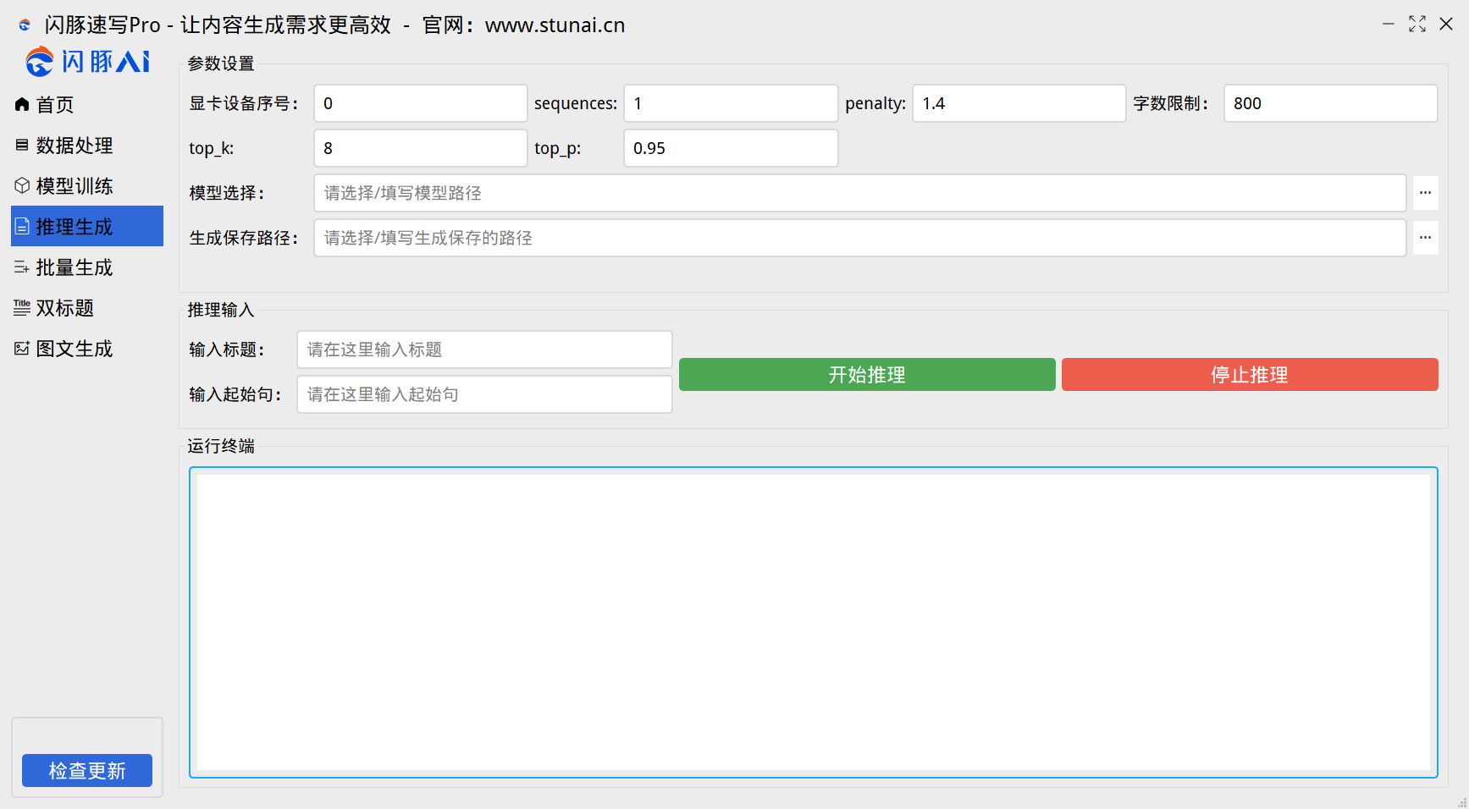Click the 推理输入 group title
Image resolution: width=1469 pixels, height=809 pixels.
pyautogui.click(x=221, y=310)
